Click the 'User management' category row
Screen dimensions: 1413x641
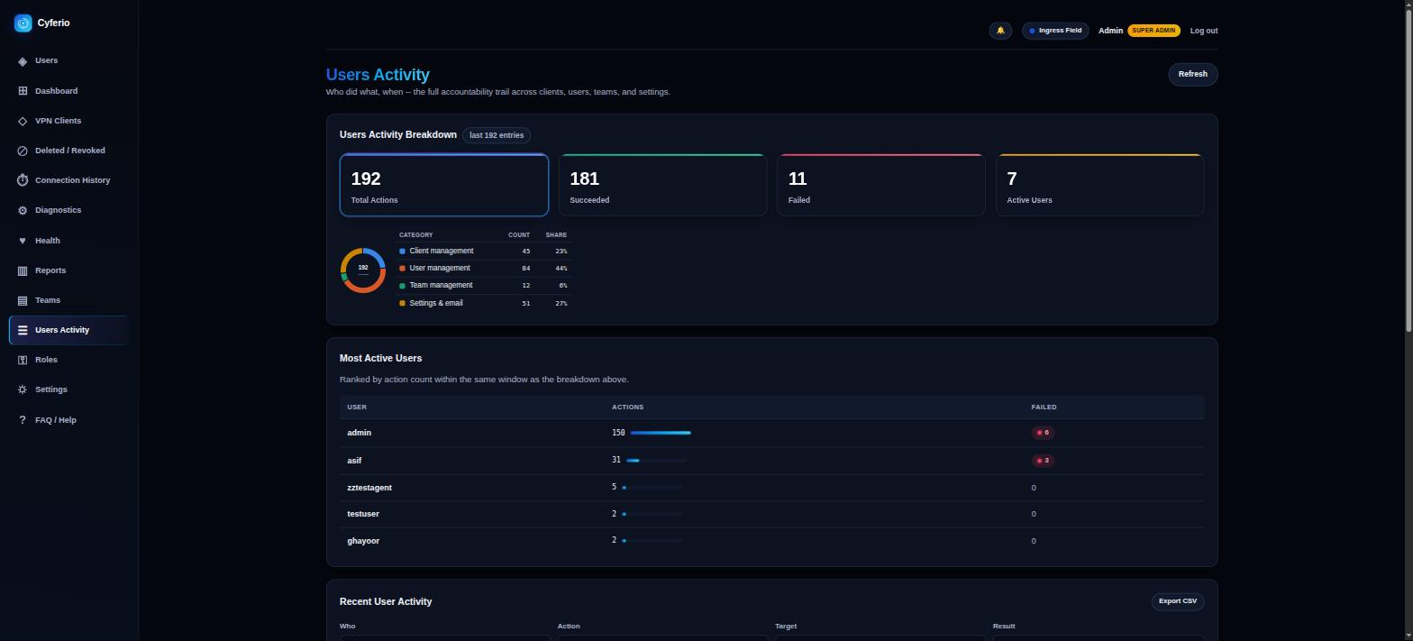point(485,268)
